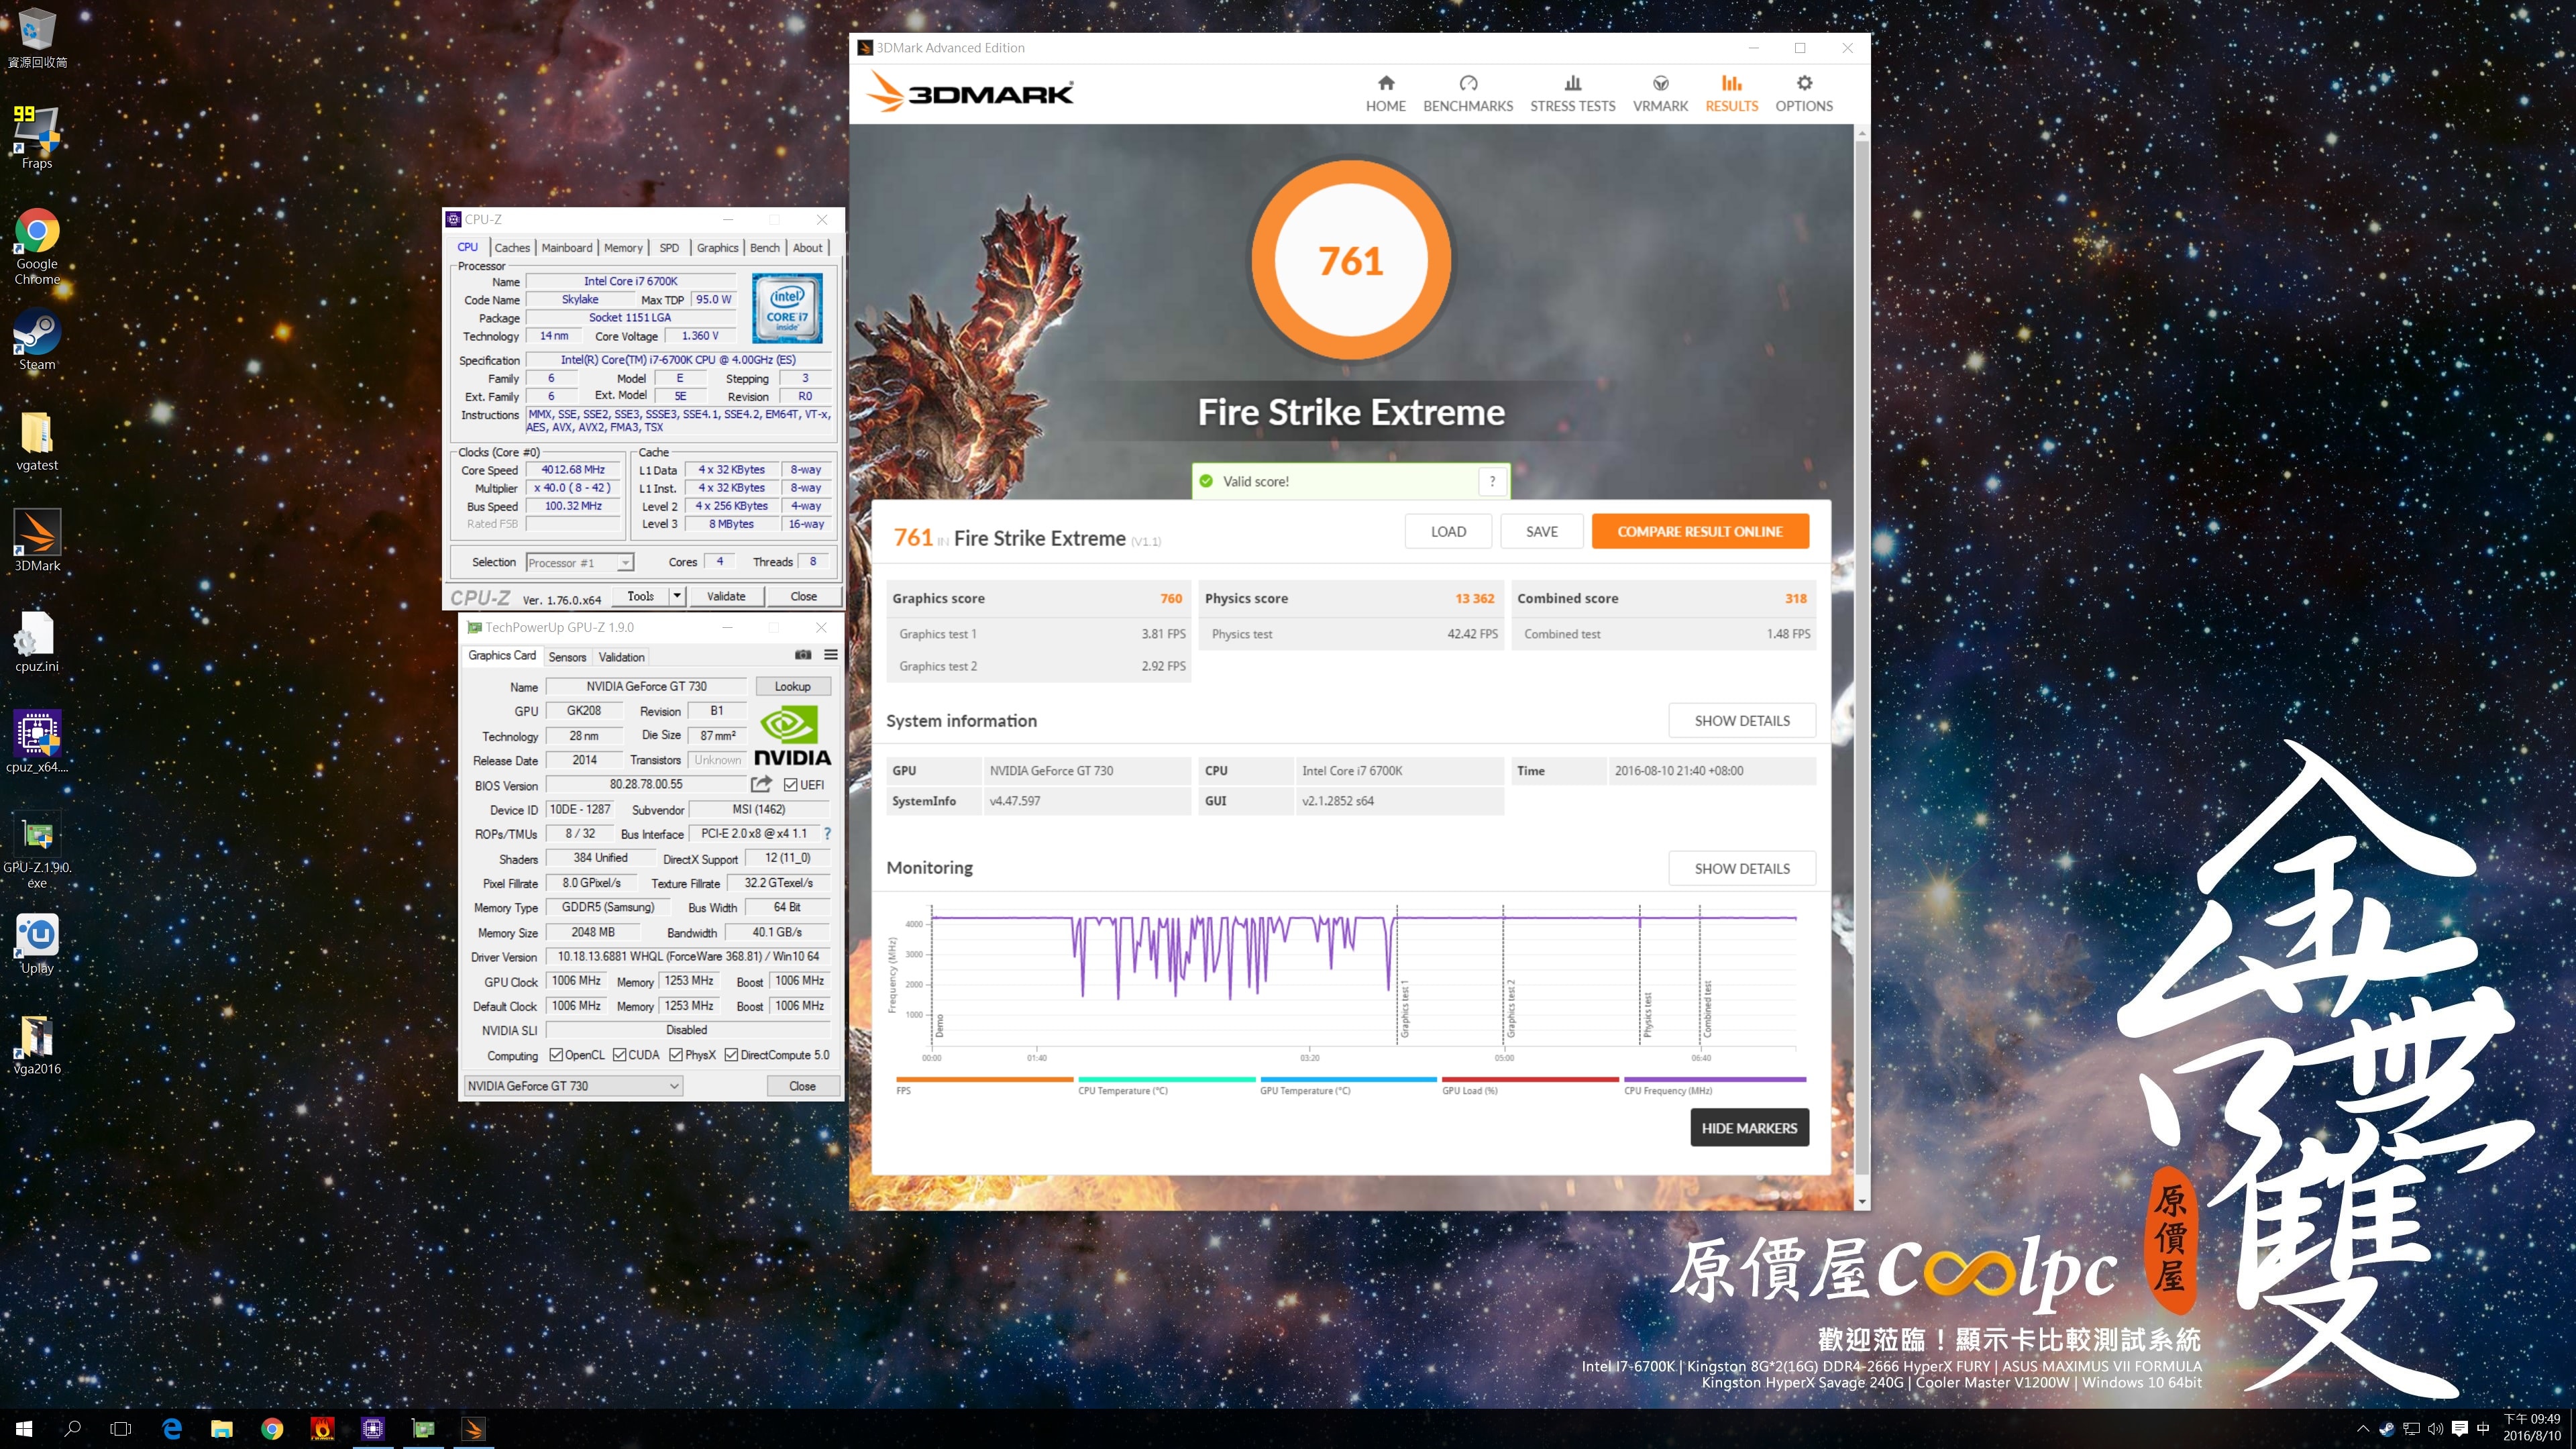The height and width of the screenshot is (1449, 2576).
Task: Click Close button in GPU-Z window
Action: 802,1086
